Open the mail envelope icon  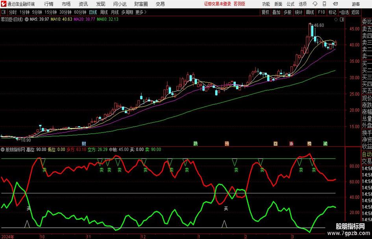click(x=335, y=4)
